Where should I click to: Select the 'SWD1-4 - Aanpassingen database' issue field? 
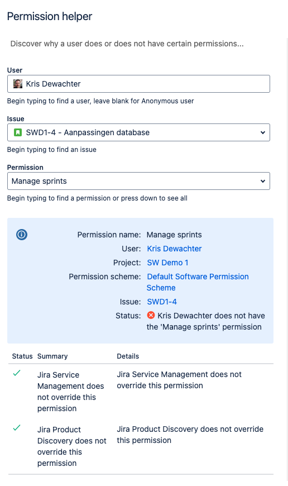tap(138, 132)
